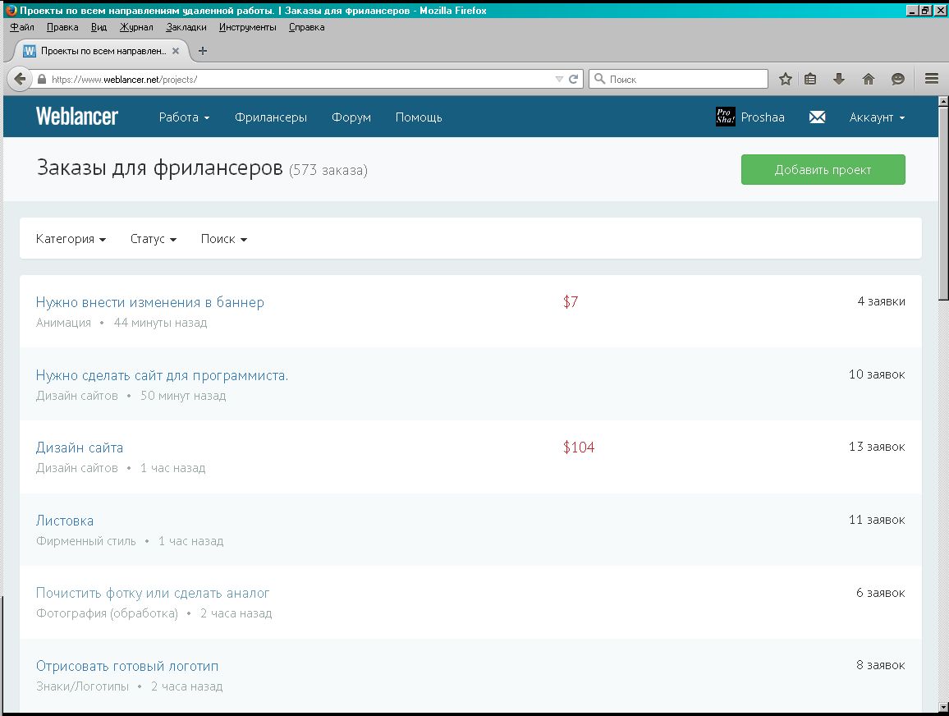Open the Форум link
This screenshot has width=949, height=716.
point(351,117)
